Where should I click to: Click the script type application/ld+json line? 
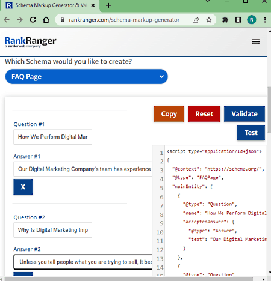click(x=214, y=151)
